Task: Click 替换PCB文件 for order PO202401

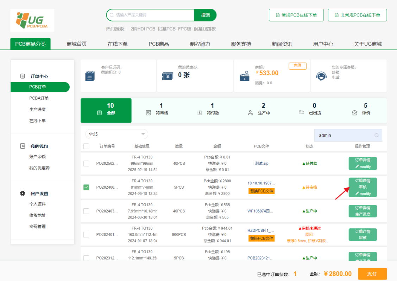Action: point(261,238)
